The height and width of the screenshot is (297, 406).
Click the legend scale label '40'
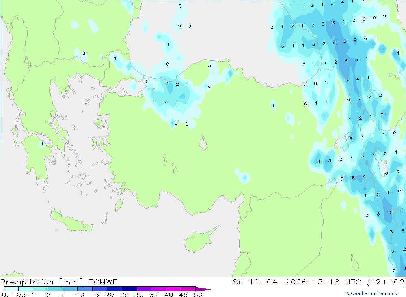coord(169,295)
